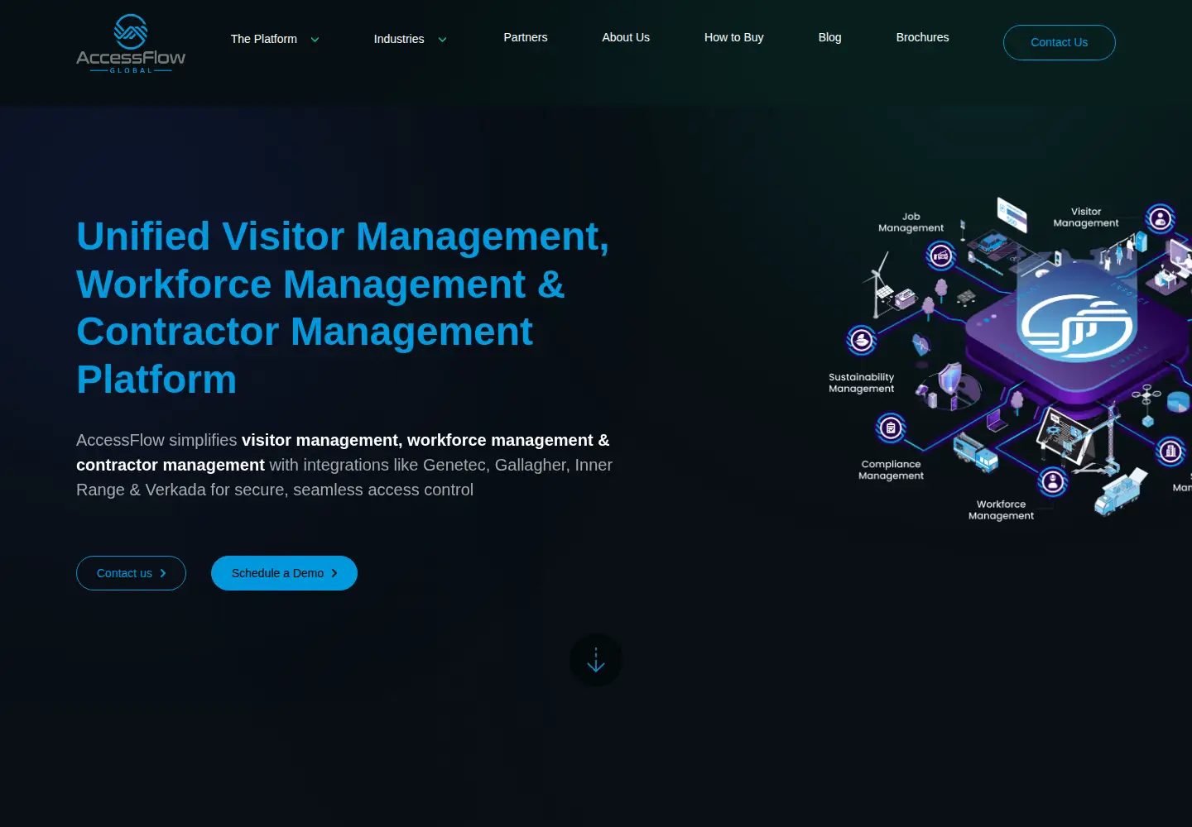Viewport: 1192px width, 827px height.
Task: Expand the Industries dropdown chevron
Action: coord(442,40)
